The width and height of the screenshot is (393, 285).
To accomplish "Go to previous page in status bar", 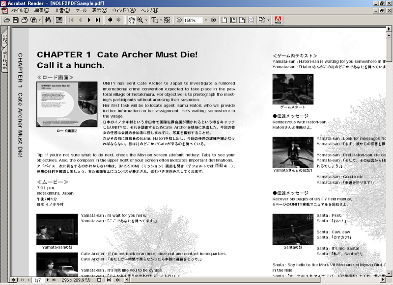I will click(x=28, y=280).
